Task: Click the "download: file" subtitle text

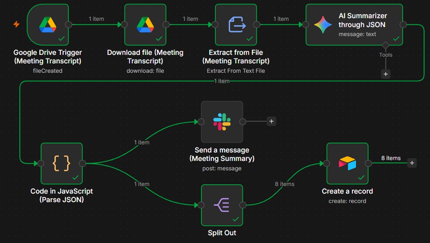Action: (146, 71)
